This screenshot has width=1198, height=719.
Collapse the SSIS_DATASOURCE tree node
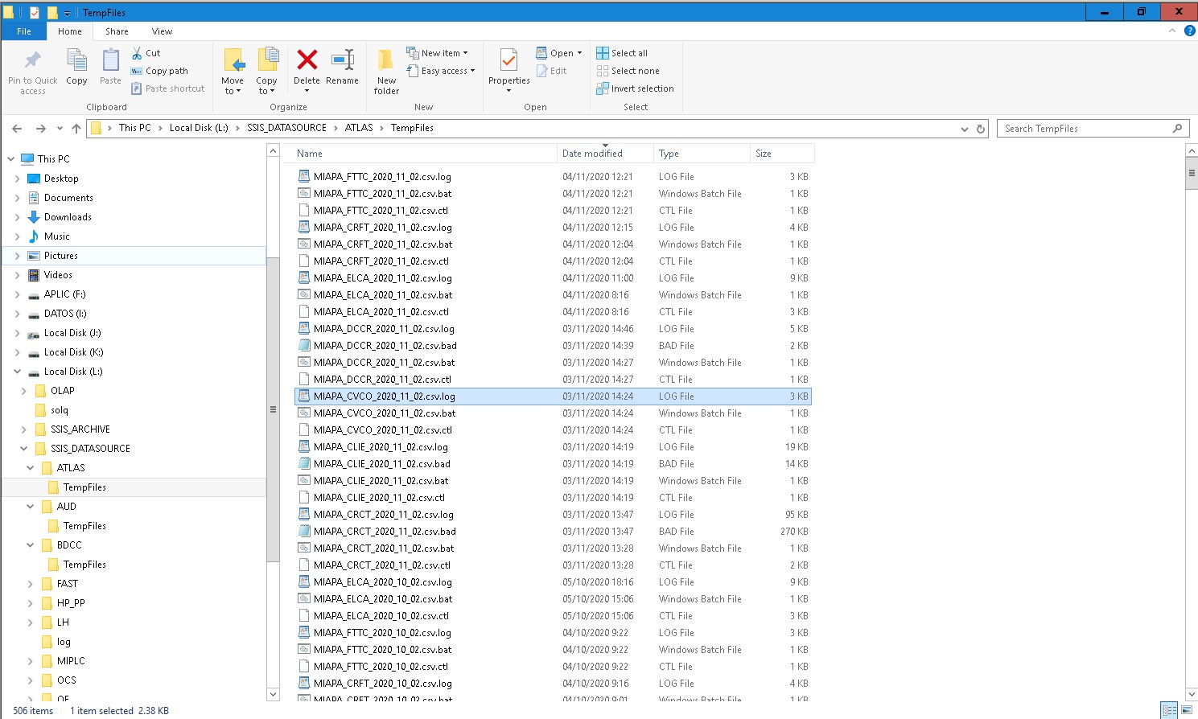point(24,449)
